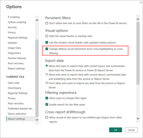The image size is (143, 138).
Task: Click the Filtering experience heading
Action: click(61, 93)
